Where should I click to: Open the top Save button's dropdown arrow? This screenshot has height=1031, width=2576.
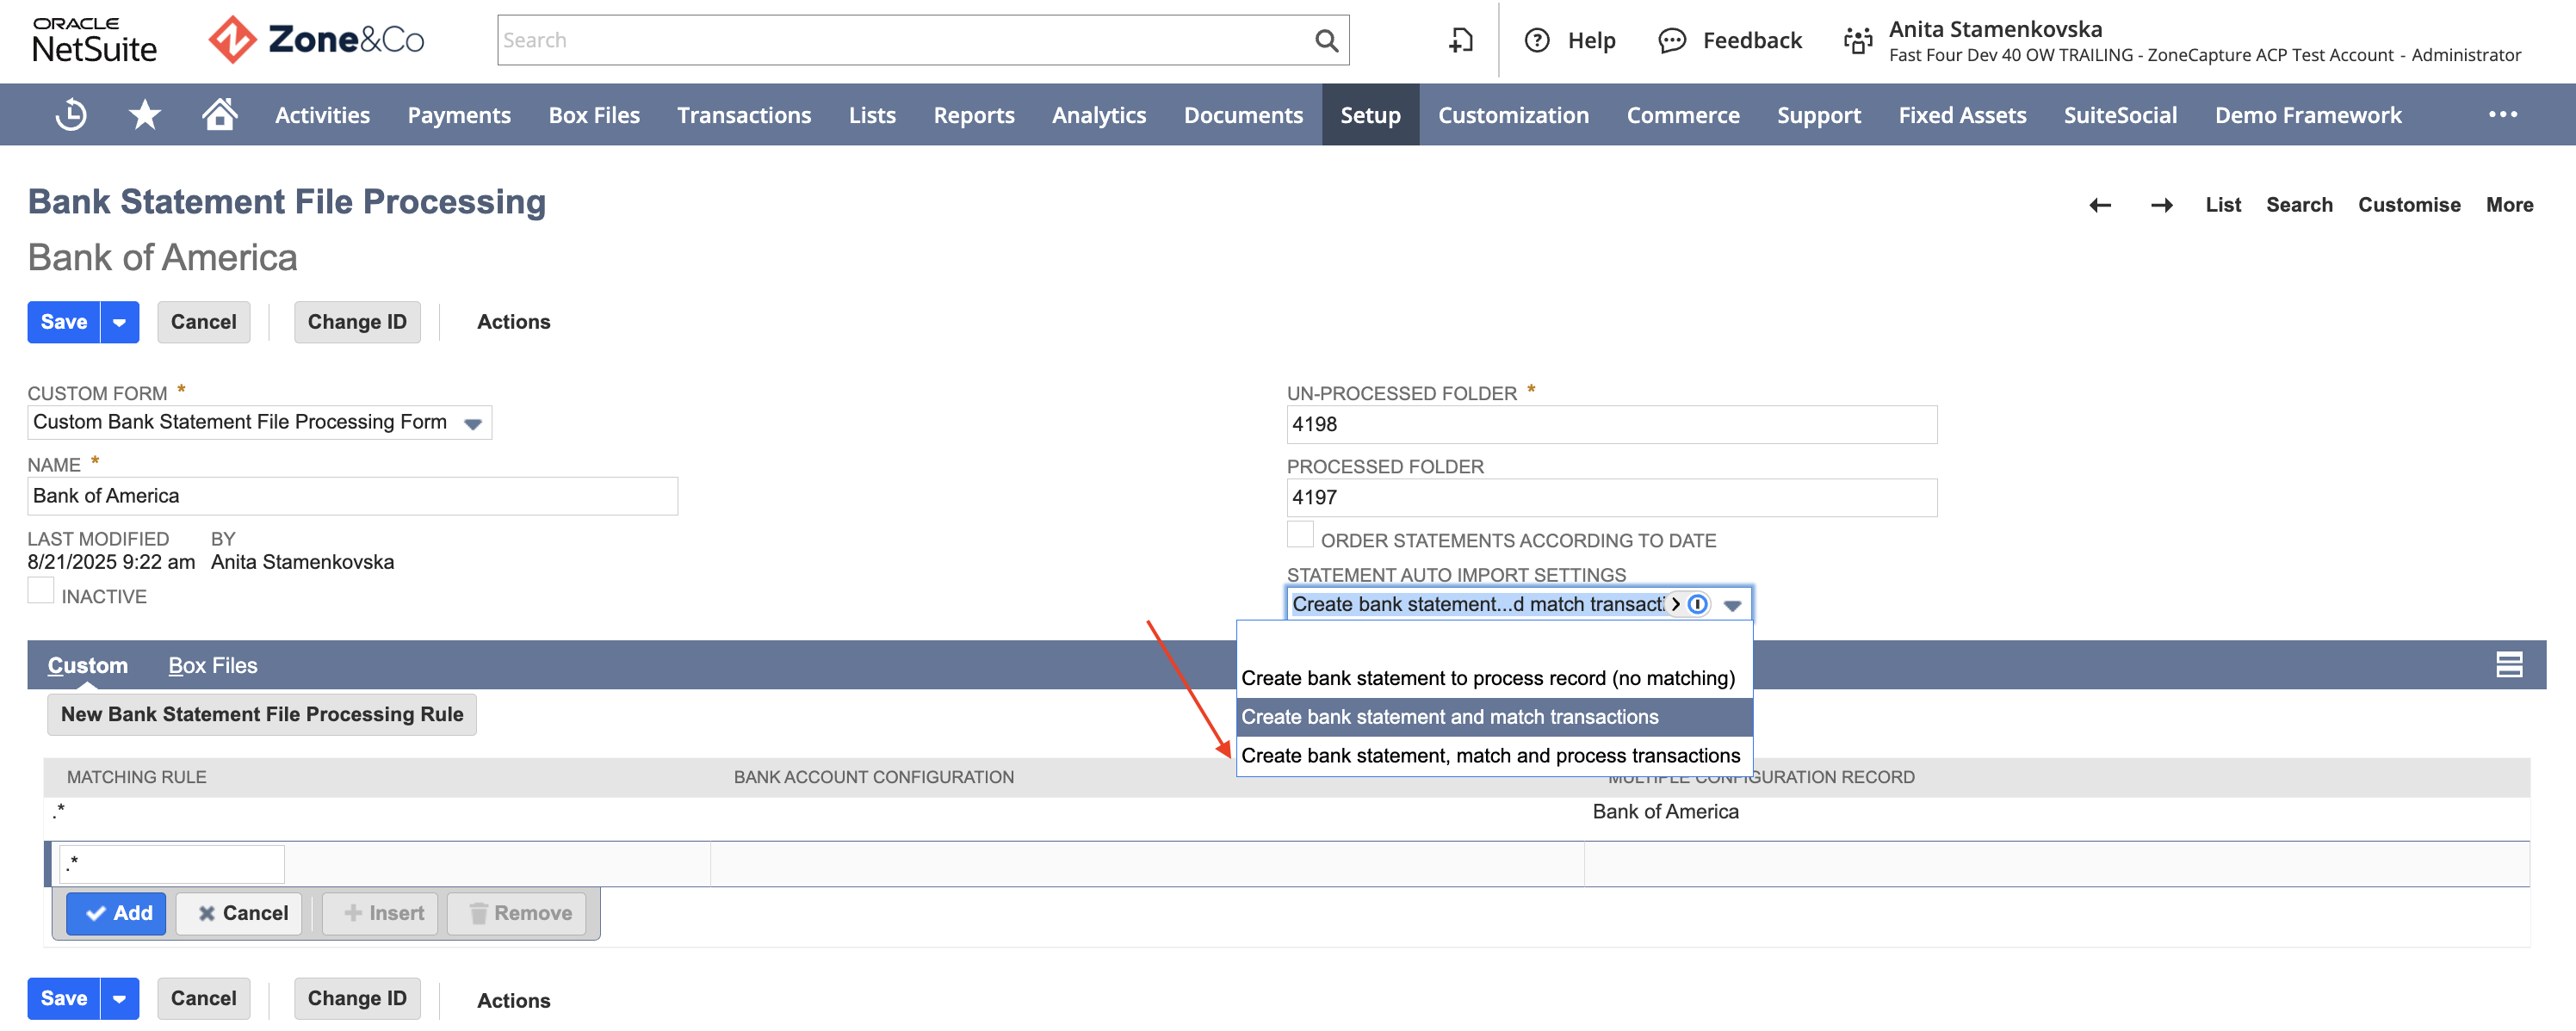pos(119,322)
